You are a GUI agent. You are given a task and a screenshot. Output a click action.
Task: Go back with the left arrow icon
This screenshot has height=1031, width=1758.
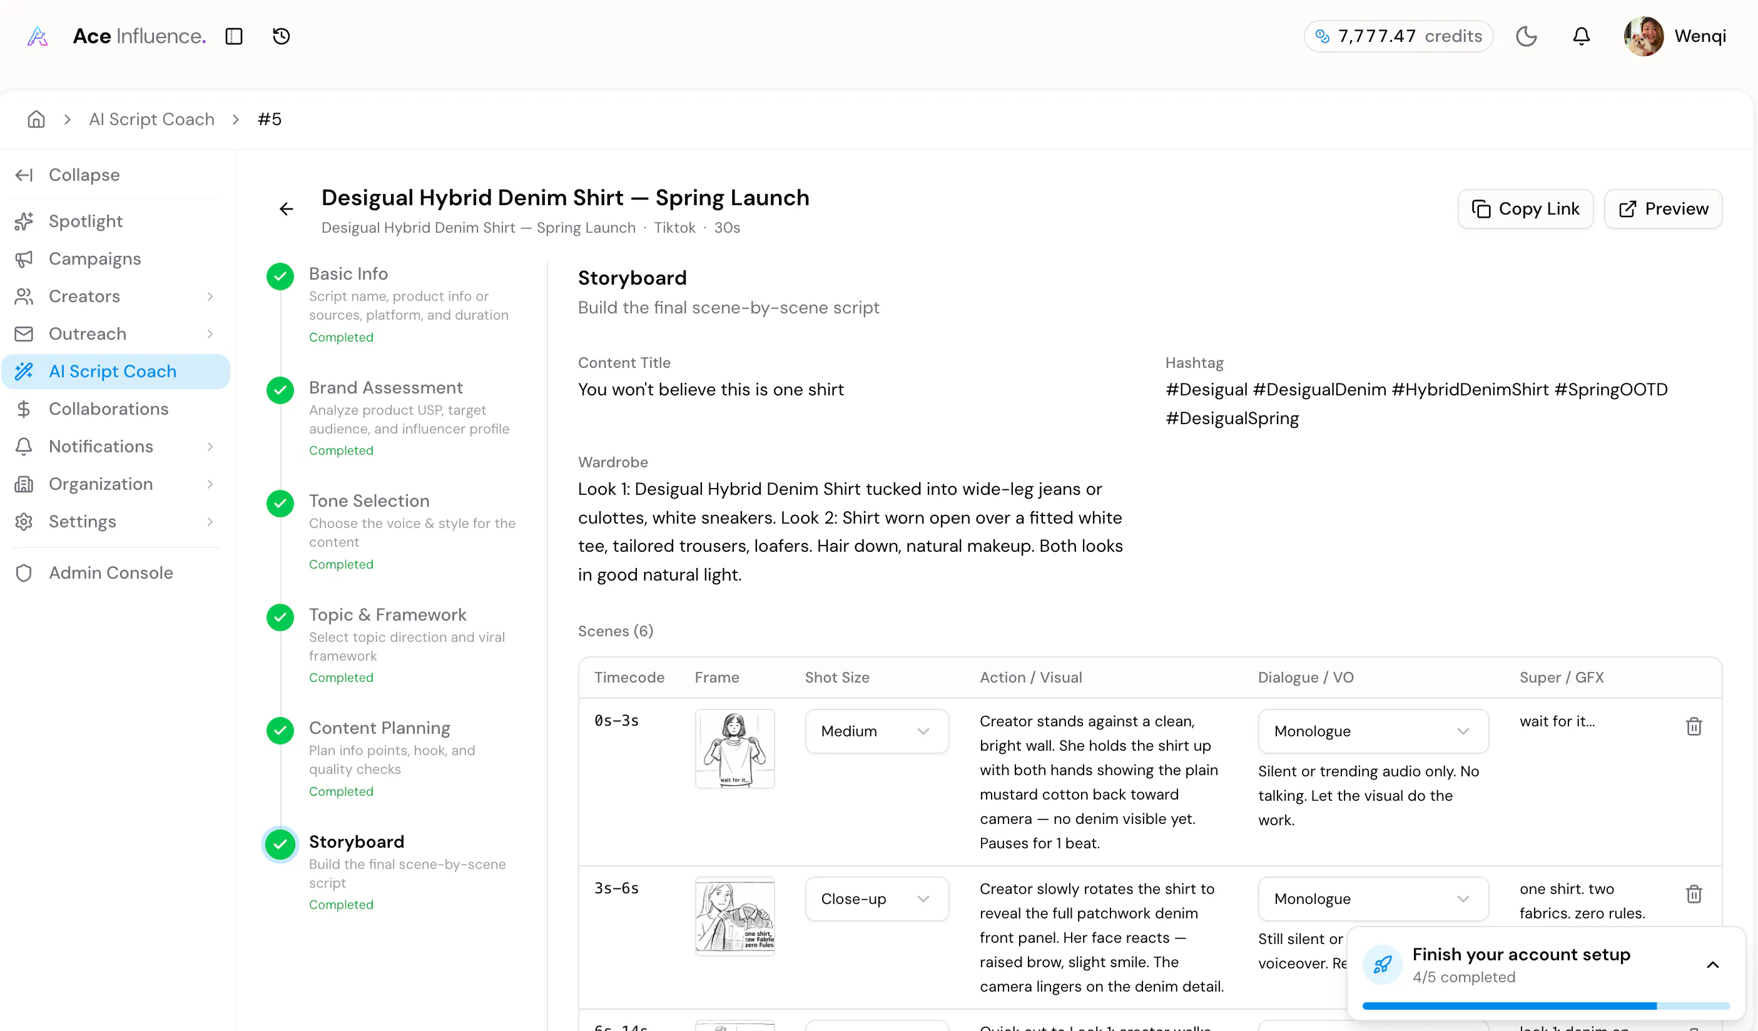point(286,210)
